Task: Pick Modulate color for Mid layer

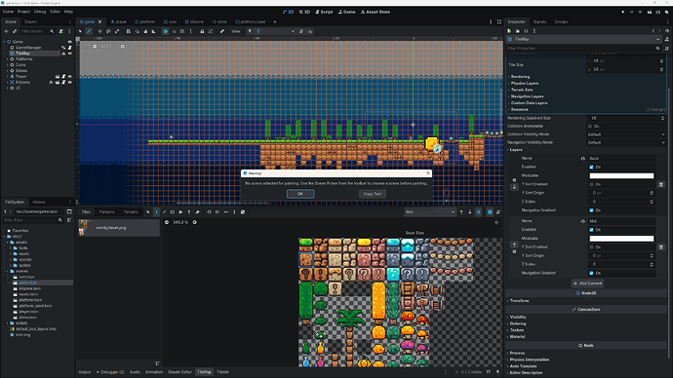Action: coord(621,239)
